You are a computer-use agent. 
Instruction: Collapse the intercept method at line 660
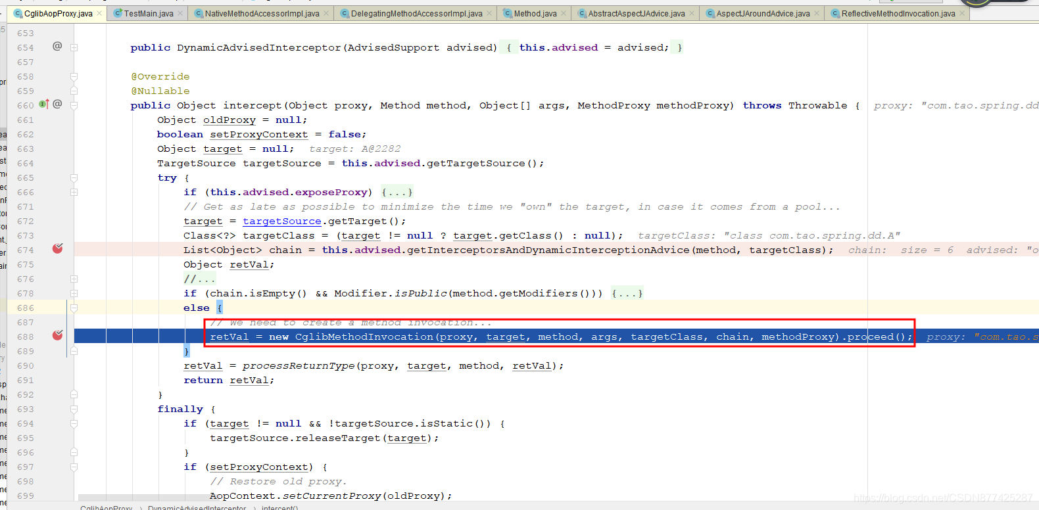coord(74,105)
